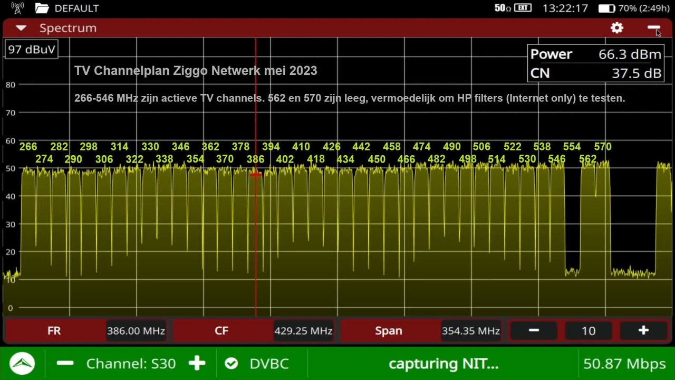
Task: Select the DVBC standard label
Action: coord(269,364)
